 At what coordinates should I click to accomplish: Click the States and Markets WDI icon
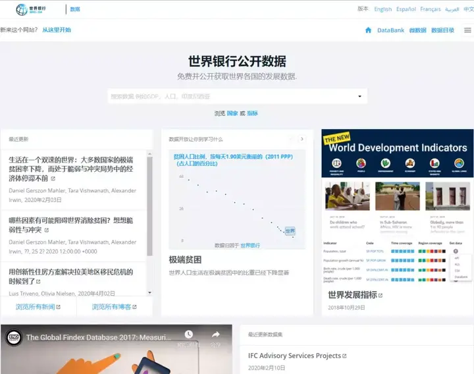pos(434,163)
